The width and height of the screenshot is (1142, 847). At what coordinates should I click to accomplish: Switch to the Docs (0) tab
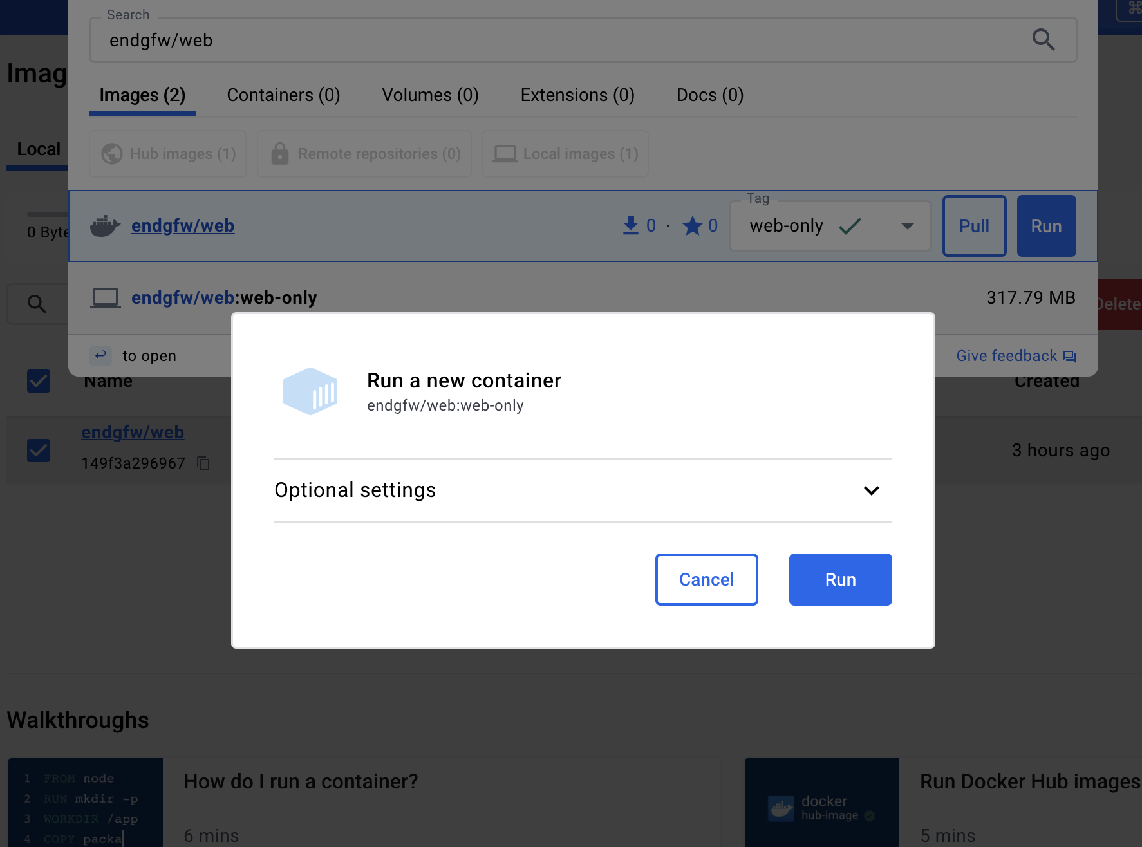point(710,95)
